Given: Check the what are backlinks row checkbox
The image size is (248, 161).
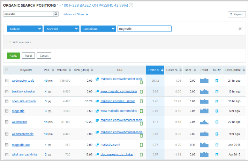Looking at the screenshot, I should 7,154.
